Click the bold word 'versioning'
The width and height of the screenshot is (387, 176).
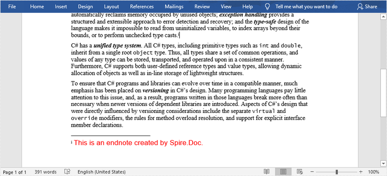(155, 90)
